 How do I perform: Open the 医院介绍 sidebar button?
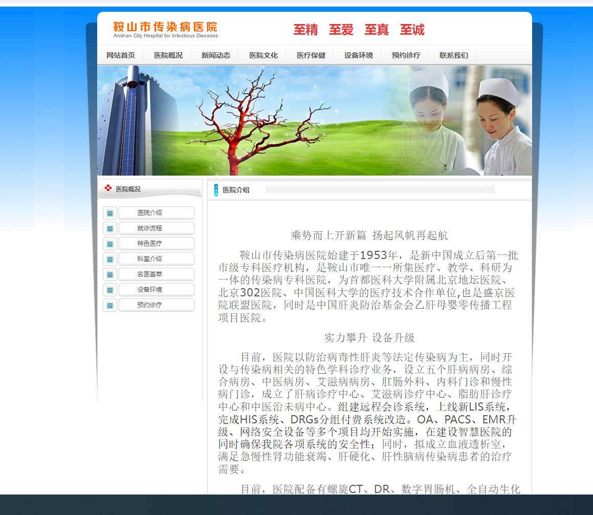click(157, 213)
